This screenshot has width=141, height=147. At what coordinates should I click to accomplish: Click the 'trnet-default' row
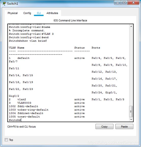click(x=47, y=117)
